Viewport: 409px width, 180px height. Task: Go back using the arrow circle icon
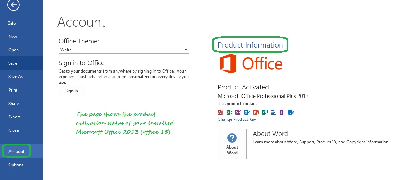(x=13, y=5)
